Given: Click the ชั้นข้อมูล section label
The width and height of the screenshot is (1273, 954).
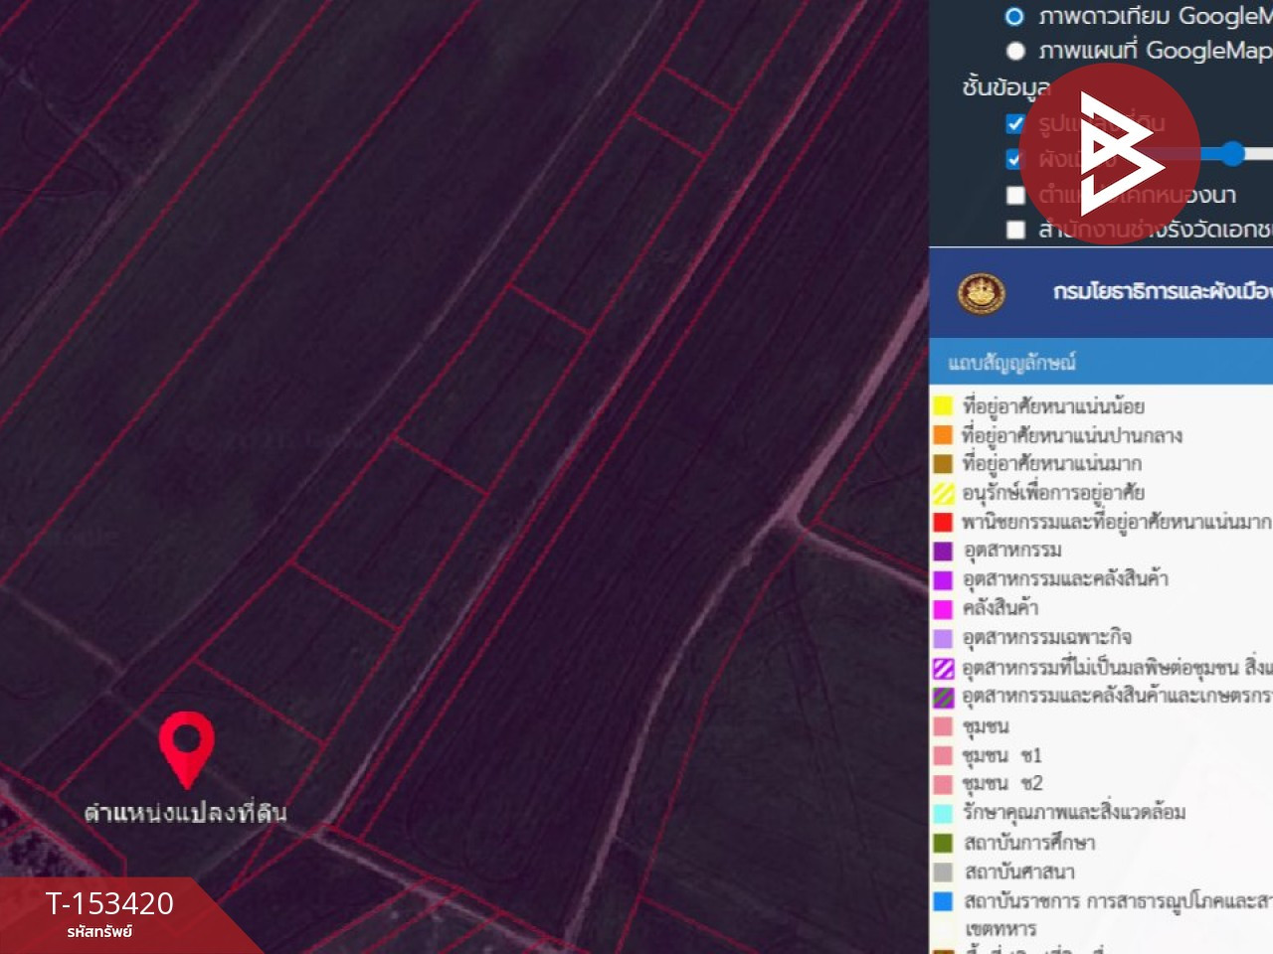Looking at the screenshot, I should [1005, 87].
